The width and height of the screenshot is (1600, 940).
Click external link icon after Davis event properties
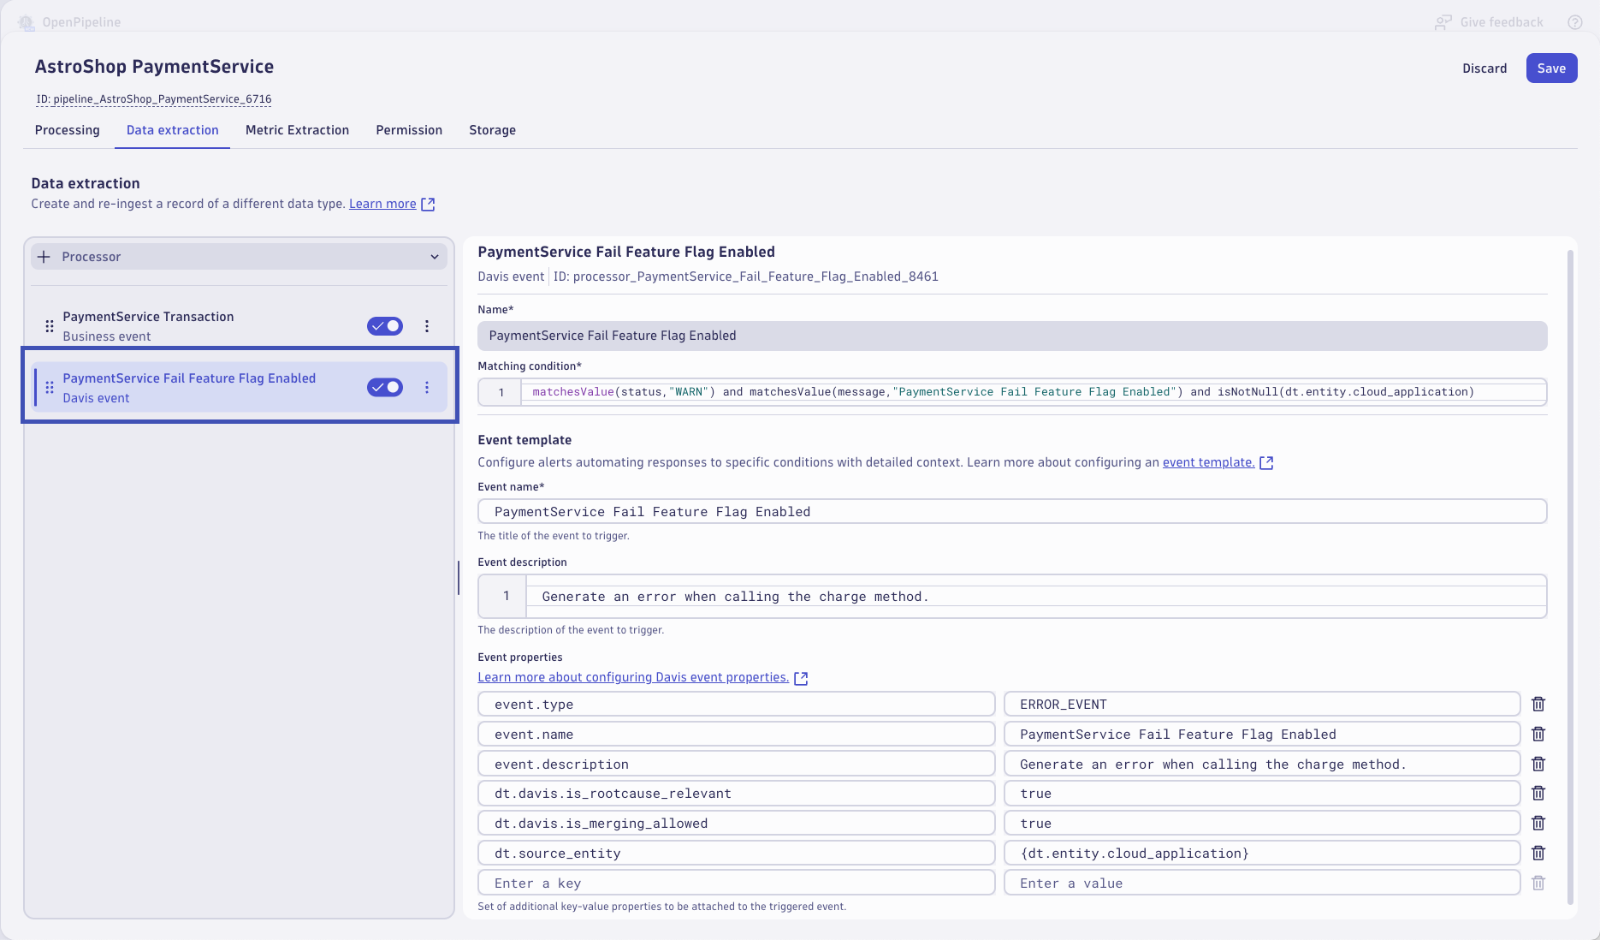[801, 678]
